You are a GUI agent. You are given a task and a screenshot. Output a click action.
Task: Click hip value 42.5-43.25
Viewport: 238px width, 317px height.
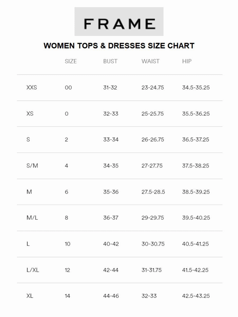pyautogui.click(x=196, y=296)
